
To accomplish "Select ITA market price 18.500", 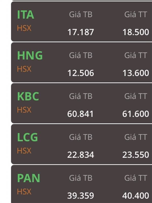I will click(136, 32).
